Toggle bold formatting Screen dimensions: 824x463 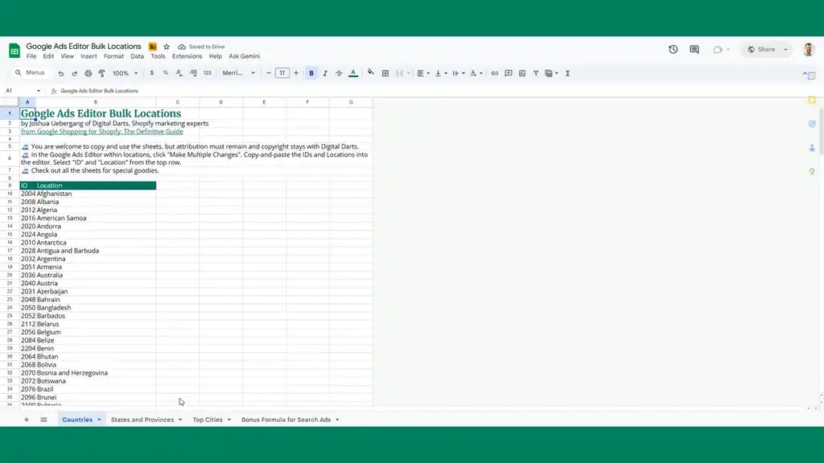[311, 73]
